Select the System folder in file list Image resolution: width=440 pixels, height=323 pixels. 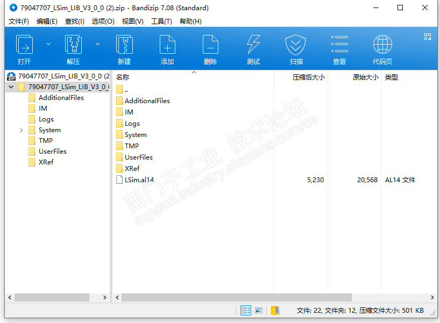136,135
